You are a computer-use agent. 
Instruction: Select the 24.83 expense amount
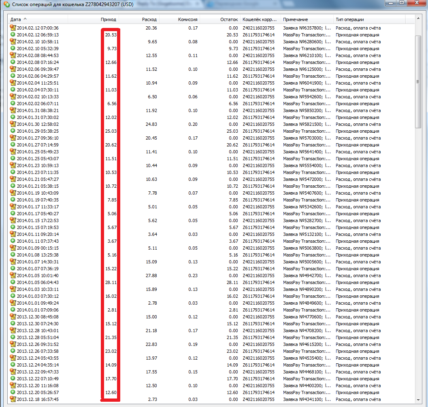(151, 124)
